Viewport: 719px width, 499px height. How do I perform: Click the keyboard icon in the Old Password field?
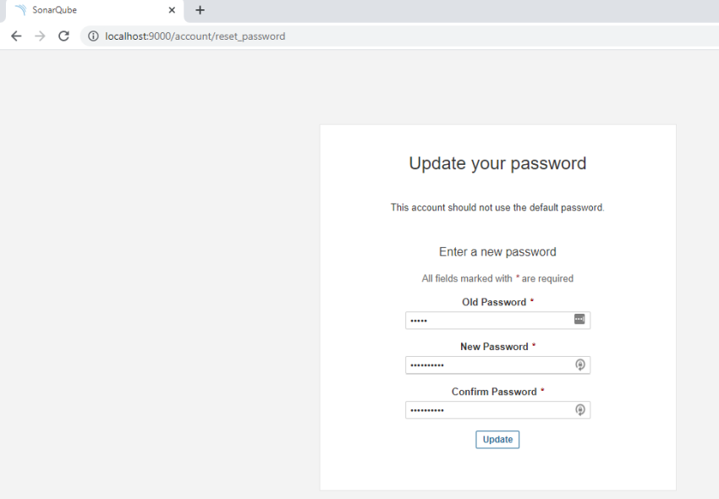pyautogui.click(x=579, y=320)
